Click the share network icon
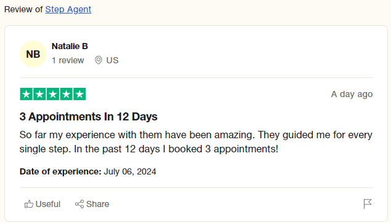Screen dimensions: 391x223 pos(79,204)
